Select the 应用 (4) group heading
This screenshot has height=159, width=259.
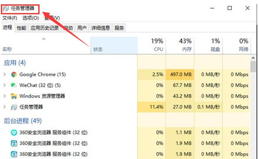(15, 63)
